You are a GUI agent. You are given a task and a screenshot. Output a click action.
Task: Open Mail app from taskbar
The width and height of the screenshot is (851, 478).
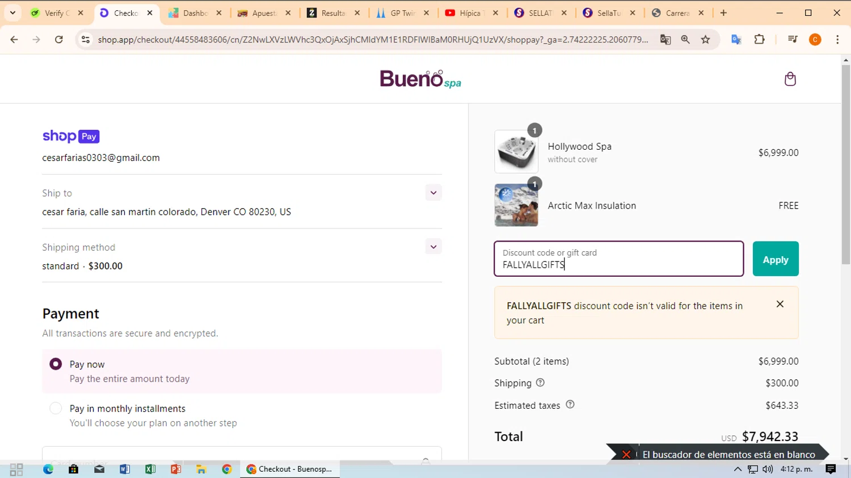click(99, 469)
